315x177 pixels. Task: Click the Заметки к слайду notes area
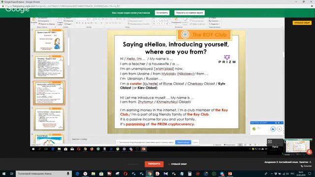(80, 139)
